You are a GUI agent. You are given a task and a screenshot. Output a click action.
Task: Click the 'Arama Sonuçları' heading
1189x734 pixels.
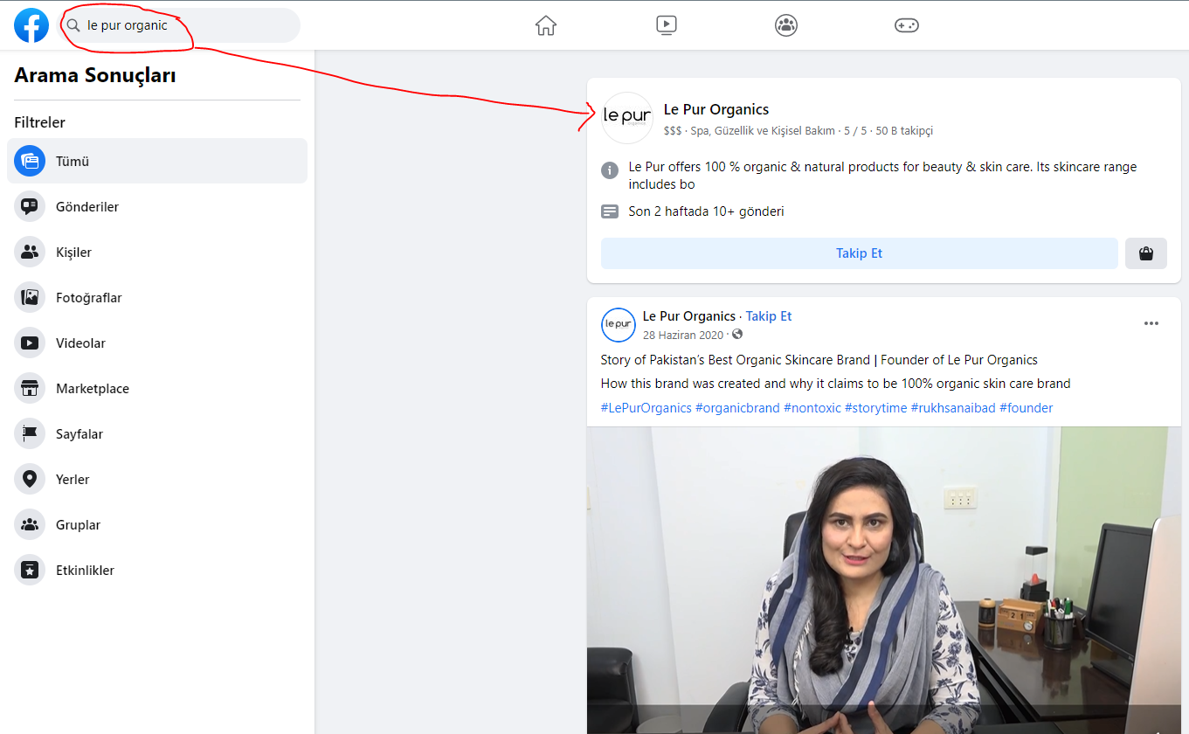[x=95, y=76]
